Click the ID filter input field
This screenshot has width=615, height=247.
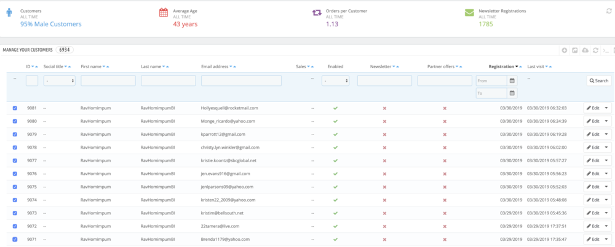(32, 80)
